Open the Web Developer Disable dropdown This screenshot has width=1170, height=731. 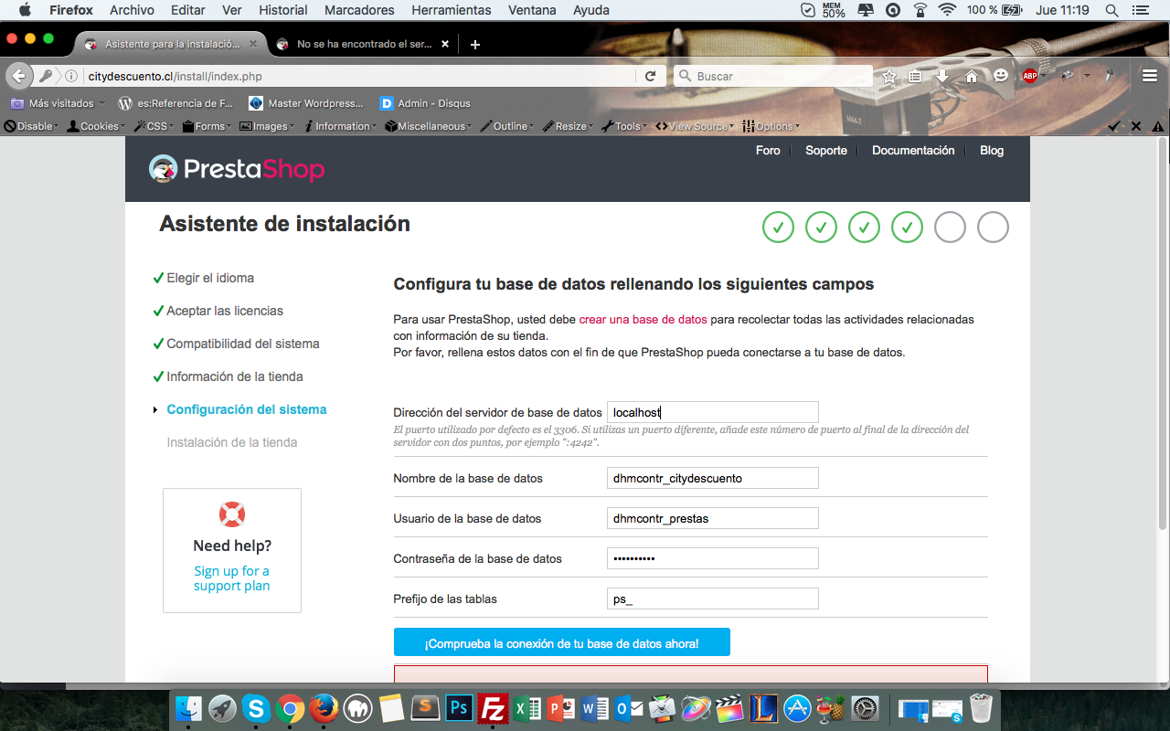coord(32,126)
